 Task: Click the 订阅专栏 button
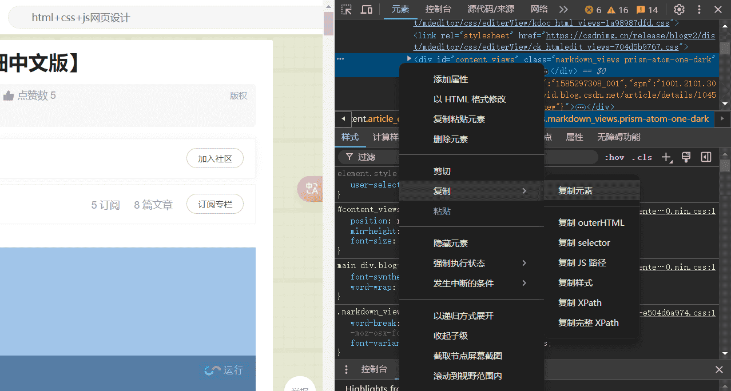click(214, 204)
